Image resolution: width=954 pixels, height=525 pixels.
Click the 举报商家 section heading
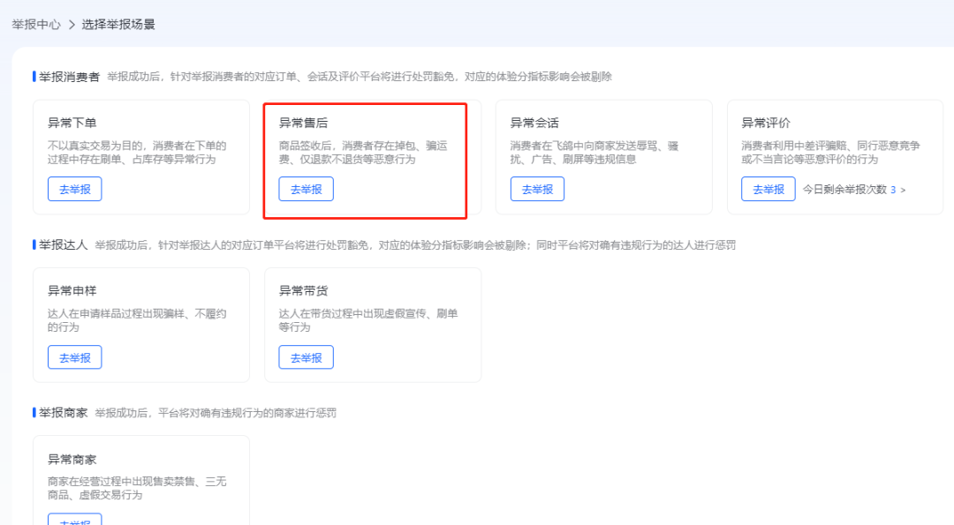[63, 412]
